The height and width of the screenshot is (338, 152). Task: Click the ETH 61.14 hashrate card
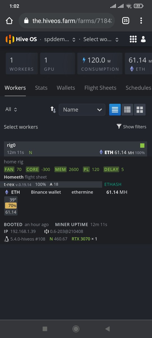[138, 64]
